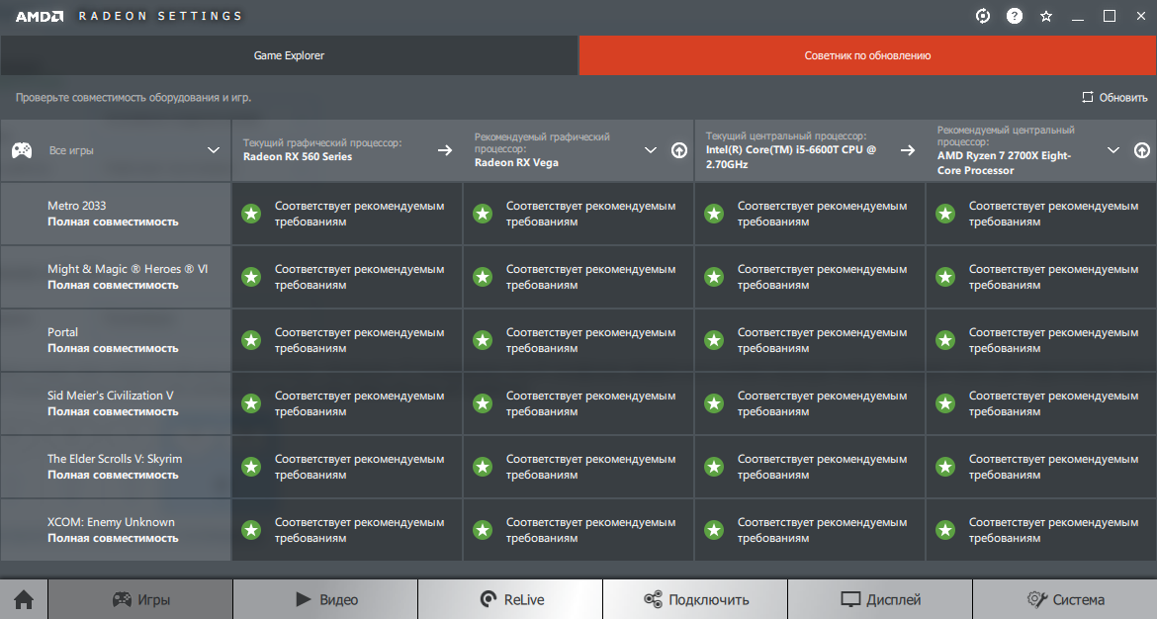
Task: Open the Видео tab in bottom bar
Action: (325, 599)
